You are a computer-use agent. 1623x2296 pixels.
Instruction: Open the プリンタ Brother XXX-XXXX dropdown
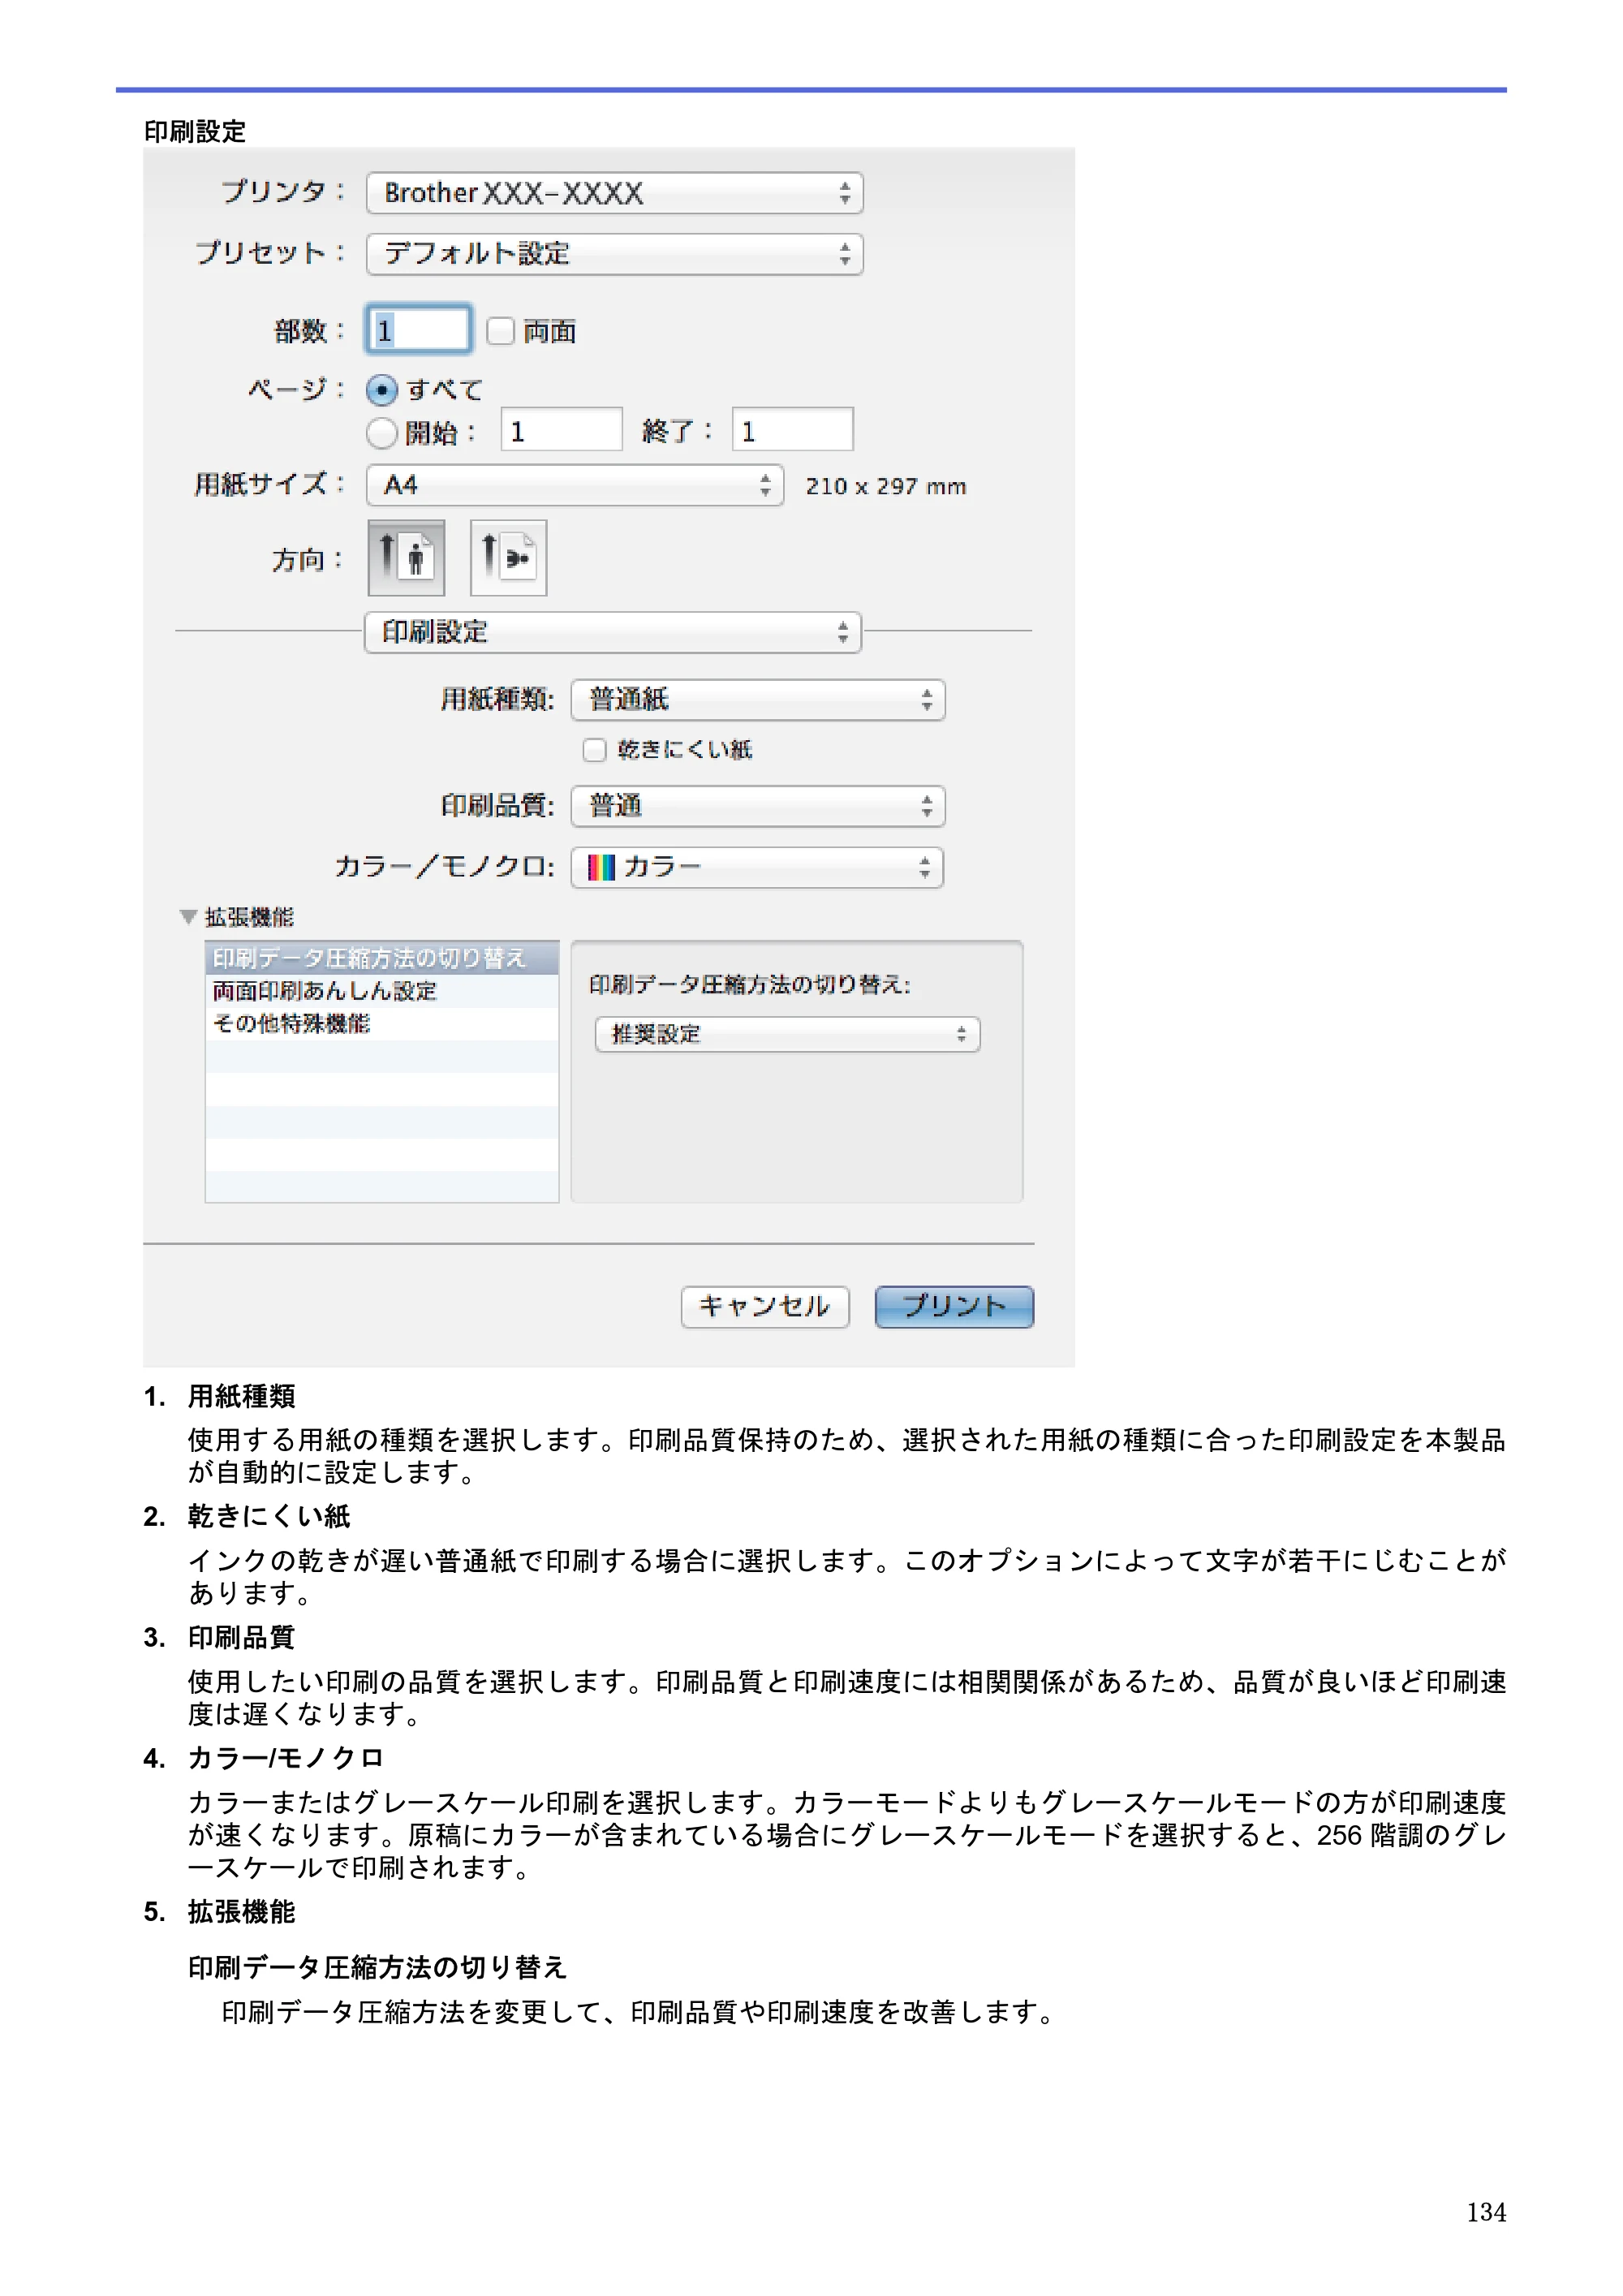tap(614, 193)
